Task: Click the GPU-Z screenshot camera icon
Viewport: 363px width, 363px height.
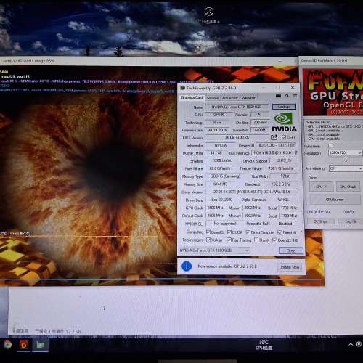Action: click(x=278, y=96)
